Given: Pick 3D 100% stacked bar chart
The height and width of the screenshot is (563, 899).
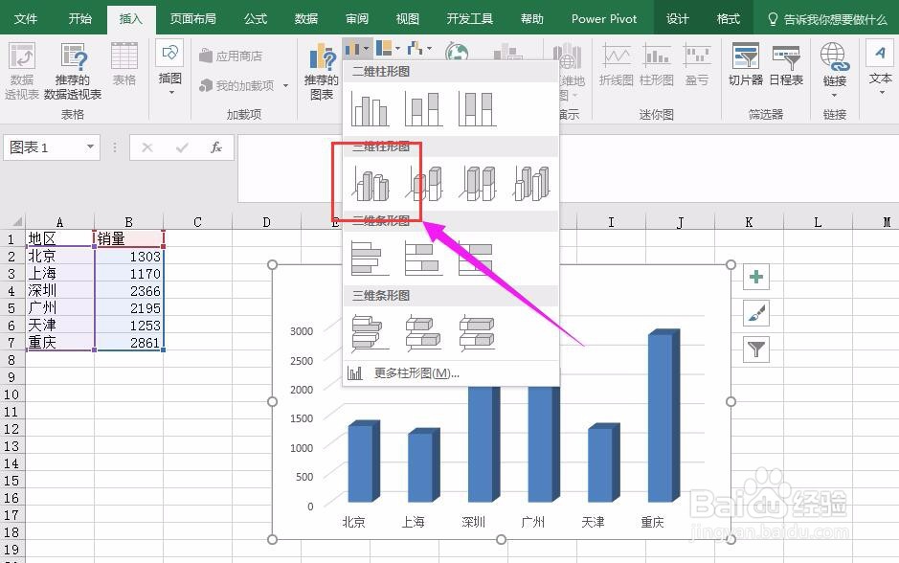Looking at the screenshot, I should coord(477,333).
